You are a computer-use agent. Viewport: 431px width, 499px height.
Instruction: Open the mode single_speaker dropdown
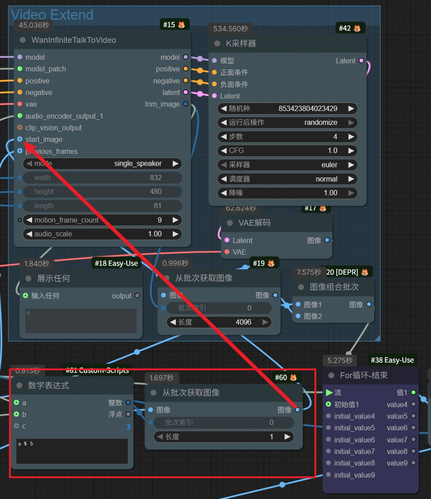(x=102, y=164)
